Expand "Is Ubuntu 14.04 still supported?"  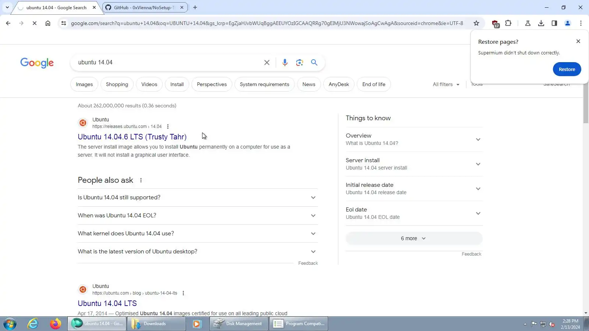[198, 197]
